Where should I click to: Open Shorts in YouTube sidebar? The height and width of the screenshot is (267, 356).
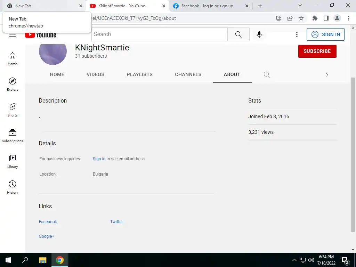point(13,110)
